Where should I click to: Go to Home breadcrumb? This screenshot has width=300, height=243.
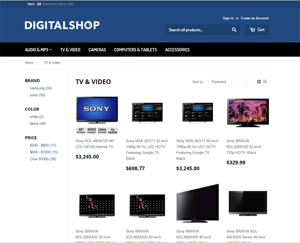29,62
